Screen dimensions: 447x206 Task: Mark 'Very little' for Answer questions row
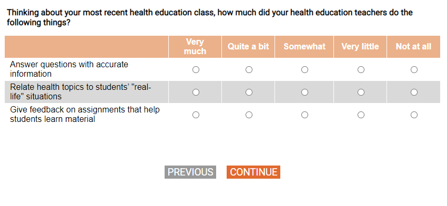361,69
